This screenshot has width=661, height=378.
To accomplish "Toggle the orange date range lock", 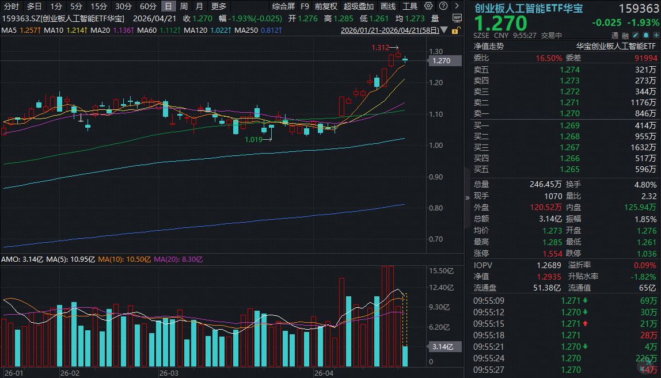I will [x=455, y=30].
